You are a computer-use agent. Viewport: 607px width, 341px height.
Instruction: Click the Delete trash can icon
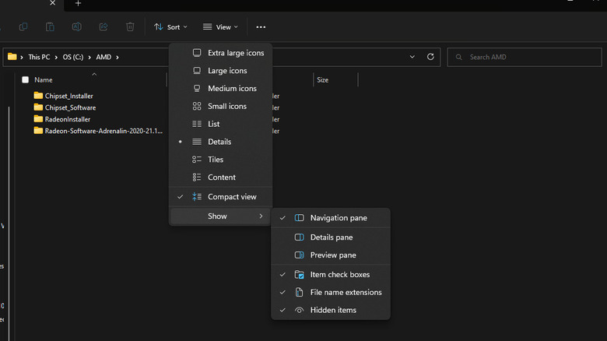[x=130, y=27]
